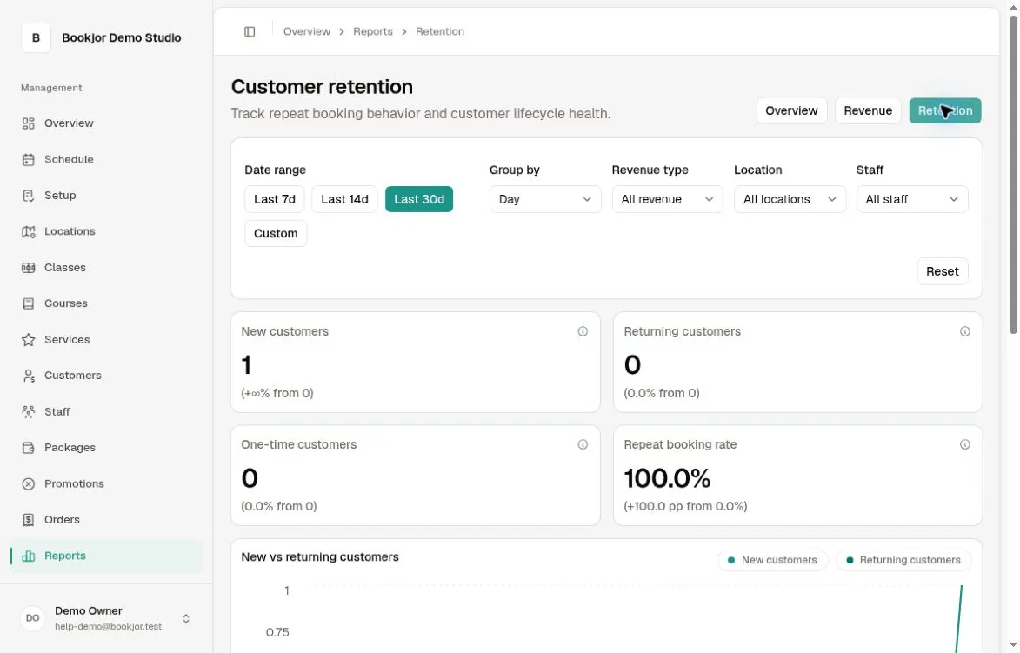Select the Last 14d date range

[x=344, y=199]
